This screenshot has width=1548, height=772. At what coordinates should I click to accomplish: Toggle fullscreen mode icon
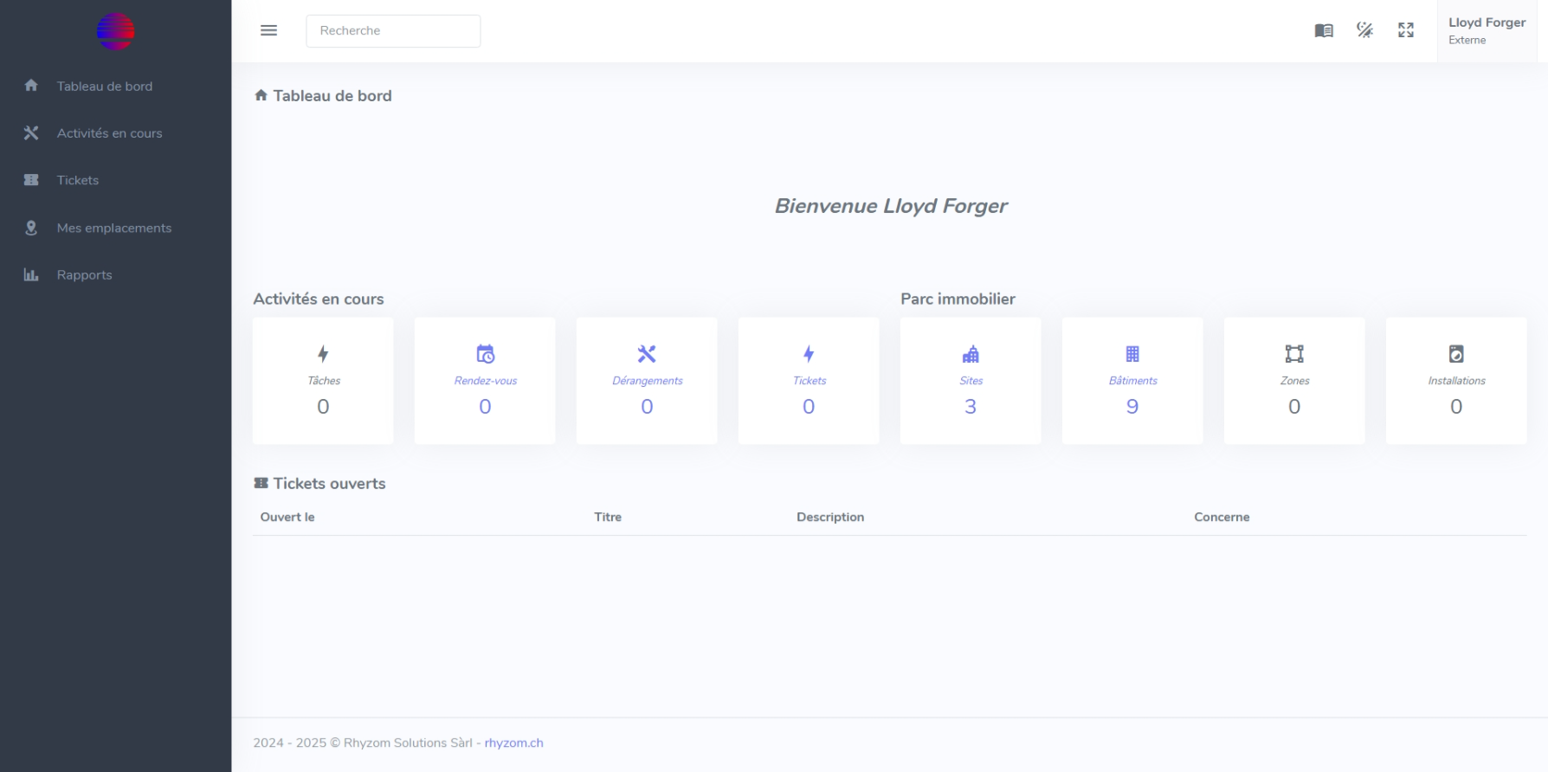click(1405, 30)
